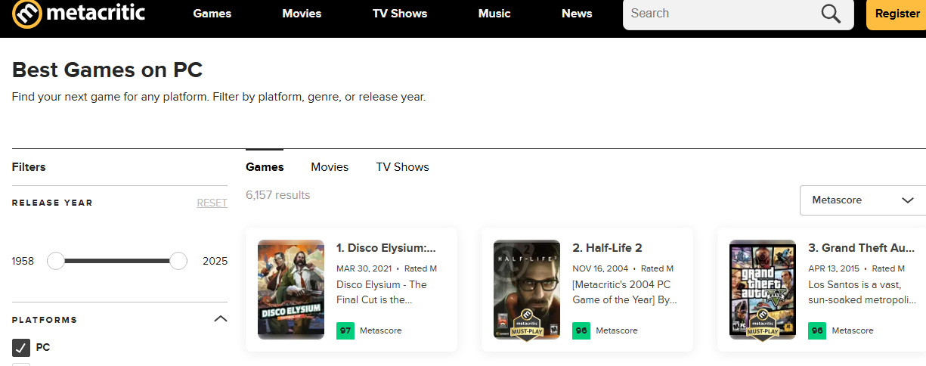The width and height of the screenshot is (926, 366).
Task: Open the Half-Life 2 cover thumbnail
Action: click(x=527, y=290)
